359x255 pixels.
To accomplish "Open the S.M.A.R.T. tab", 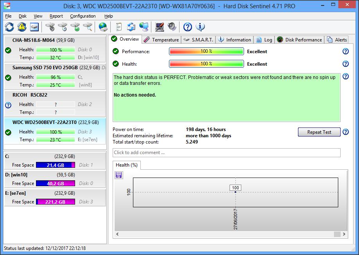I will (198, 40).
